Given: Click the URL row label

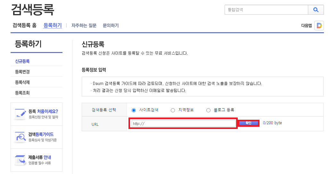Looking at the screenshot, I should point(95,124).
